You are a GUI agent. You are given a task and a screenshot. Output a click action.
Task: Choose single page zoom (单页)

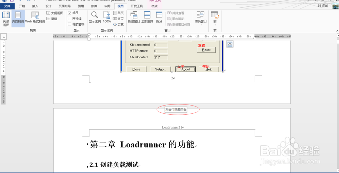[x=118, y=13]
